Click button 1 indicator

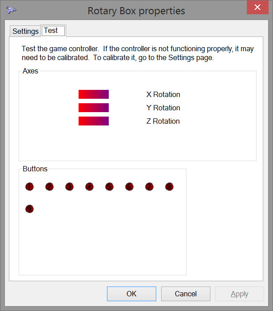pyautogui.click(x=29, y=186)
